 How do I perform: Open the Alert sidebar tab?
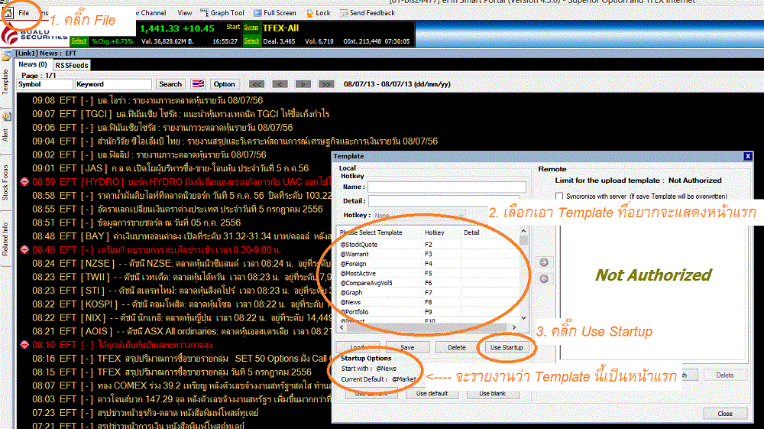[x=5, y=135]
